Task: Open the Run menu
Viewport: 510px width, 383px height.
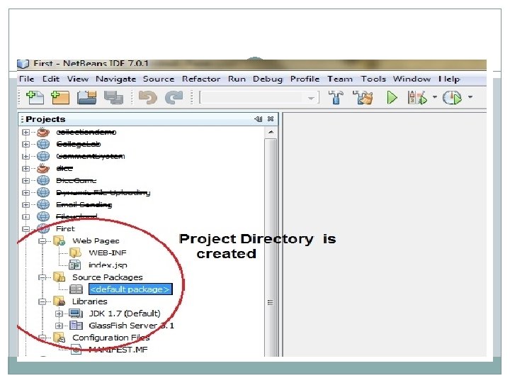Action: coord(237,79)
